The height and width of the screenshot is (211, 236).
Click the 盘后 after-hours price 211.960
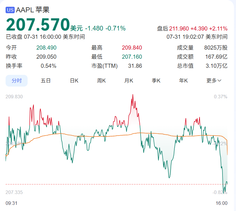pyautogui.click(x=179, y=28)
